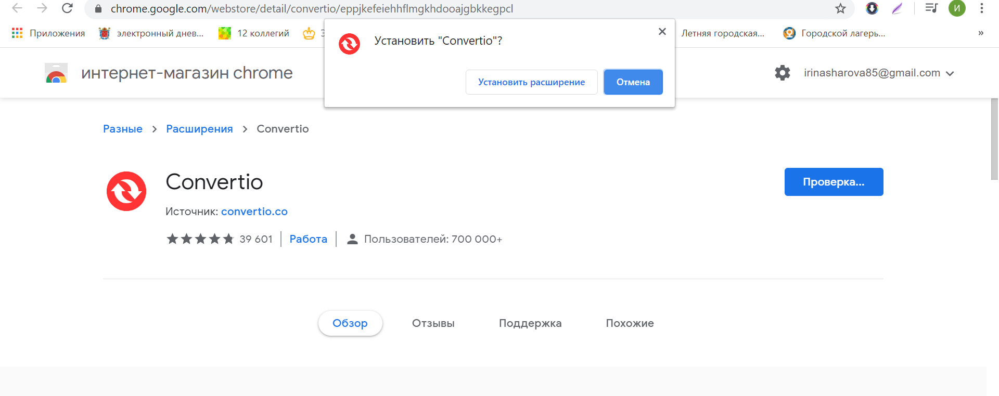Open the Поддержка tab
This screenshot has height=396, width=999.
(530, 323)
